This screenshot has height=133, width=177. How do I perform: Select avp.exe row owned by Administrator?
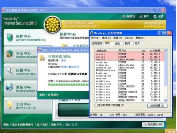point(130,60)
